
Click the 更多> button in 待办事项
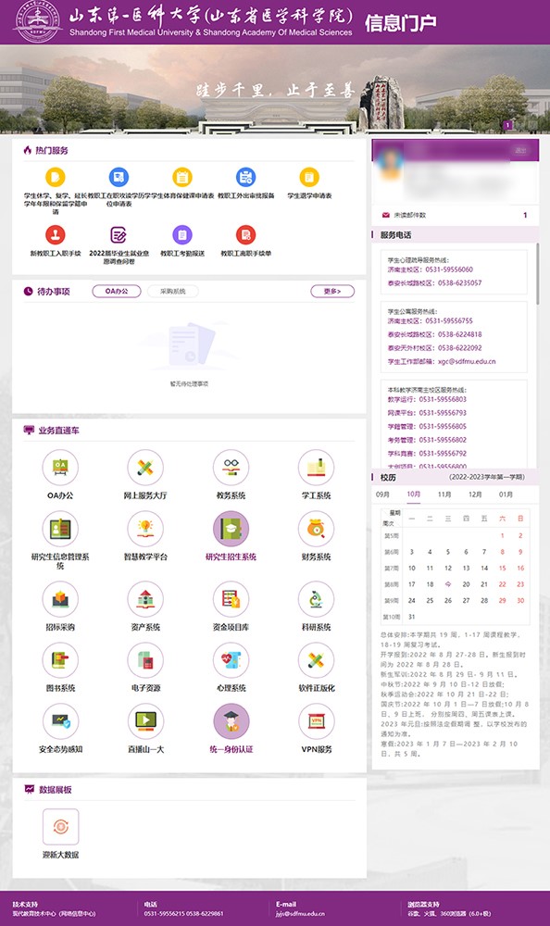[x=332, y=291]
